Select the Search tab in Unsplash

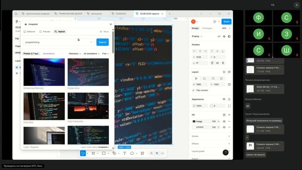tap(60, 32)
